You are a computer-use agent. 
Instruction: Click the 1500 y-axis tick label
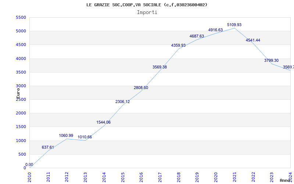pyautogui.click(x=21, y=127)
